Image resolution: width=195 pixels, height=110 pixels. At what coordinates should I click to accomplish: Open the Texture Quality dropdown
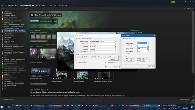tap(143, 43)
